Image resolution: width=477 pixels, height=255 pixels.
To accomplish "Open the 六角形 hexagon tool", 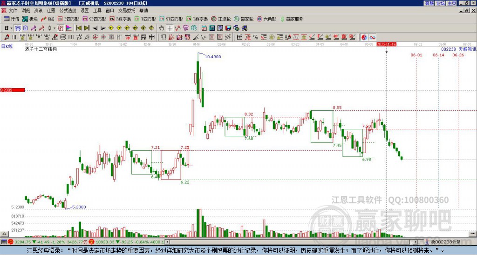I will (266, 19).
